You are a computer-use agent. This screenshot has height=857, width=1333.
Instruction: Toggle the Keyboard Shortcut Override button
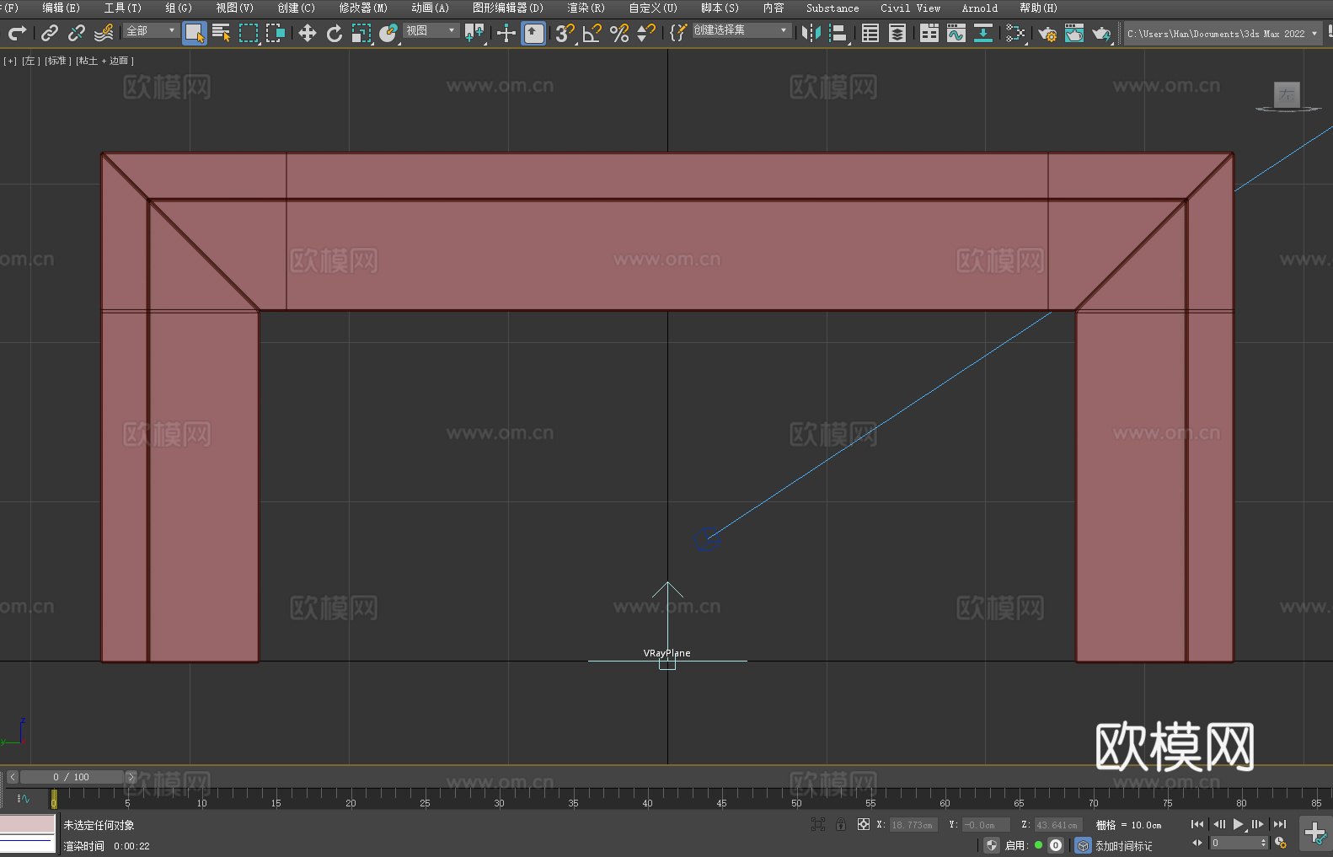tap(533, 33)
